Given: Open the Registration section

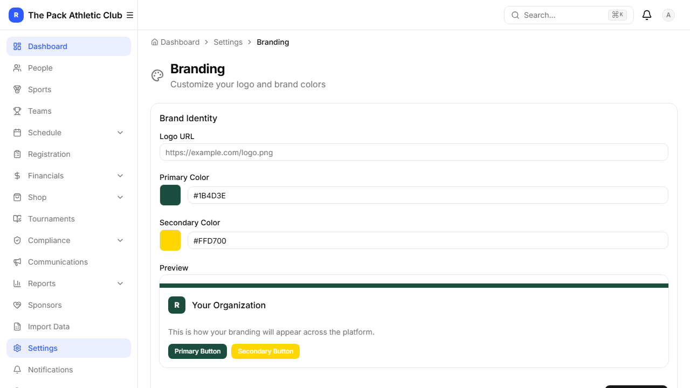Looking at the screenshot, I should pyautogui.click(x=68, y=154).
